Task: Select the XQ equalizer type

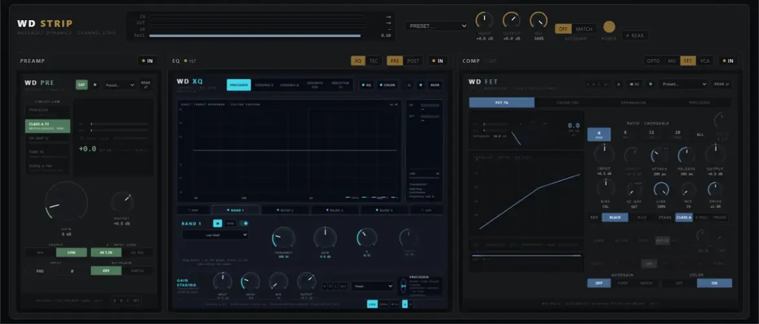Action: point(358,61)
